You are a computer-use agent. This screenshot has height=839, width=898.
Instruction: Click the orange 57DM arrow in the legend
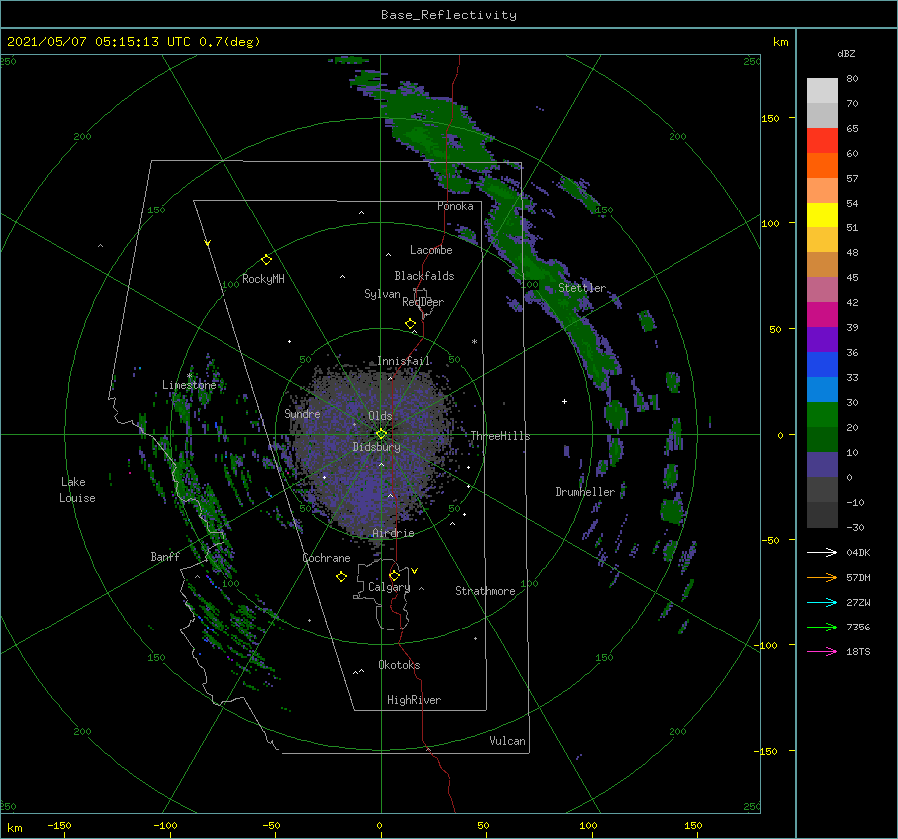point(822,578)
